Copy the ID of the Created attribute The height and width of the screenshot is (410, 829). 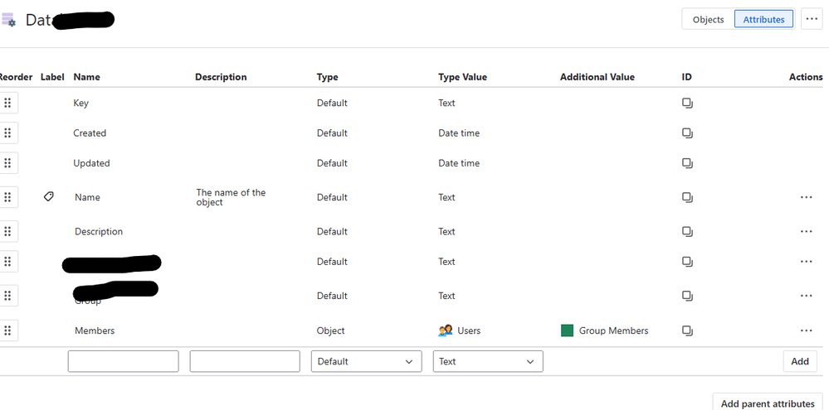tap(687, 133)
